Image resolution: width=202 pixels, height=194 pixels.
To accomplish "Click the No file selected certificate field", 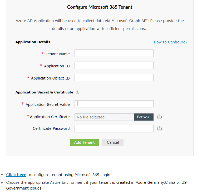I will click(104, 117).
